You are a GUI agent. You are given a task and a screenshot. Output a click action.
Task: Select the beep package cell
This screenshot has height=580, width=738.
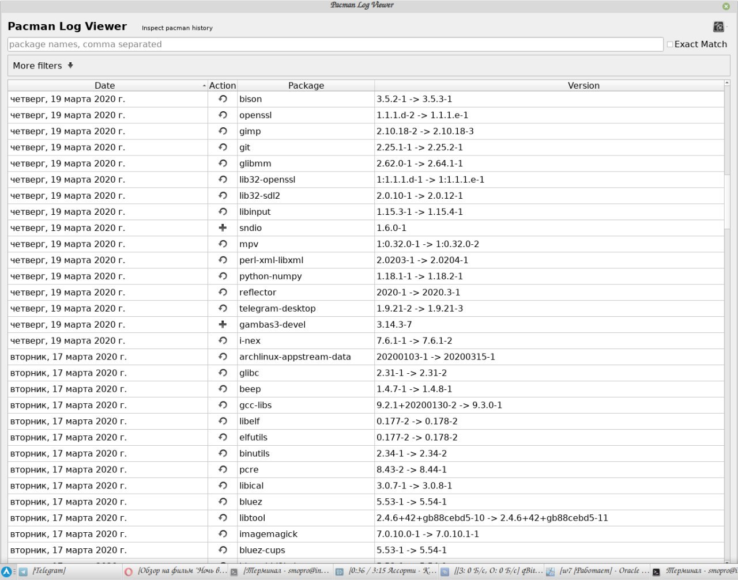306,389
